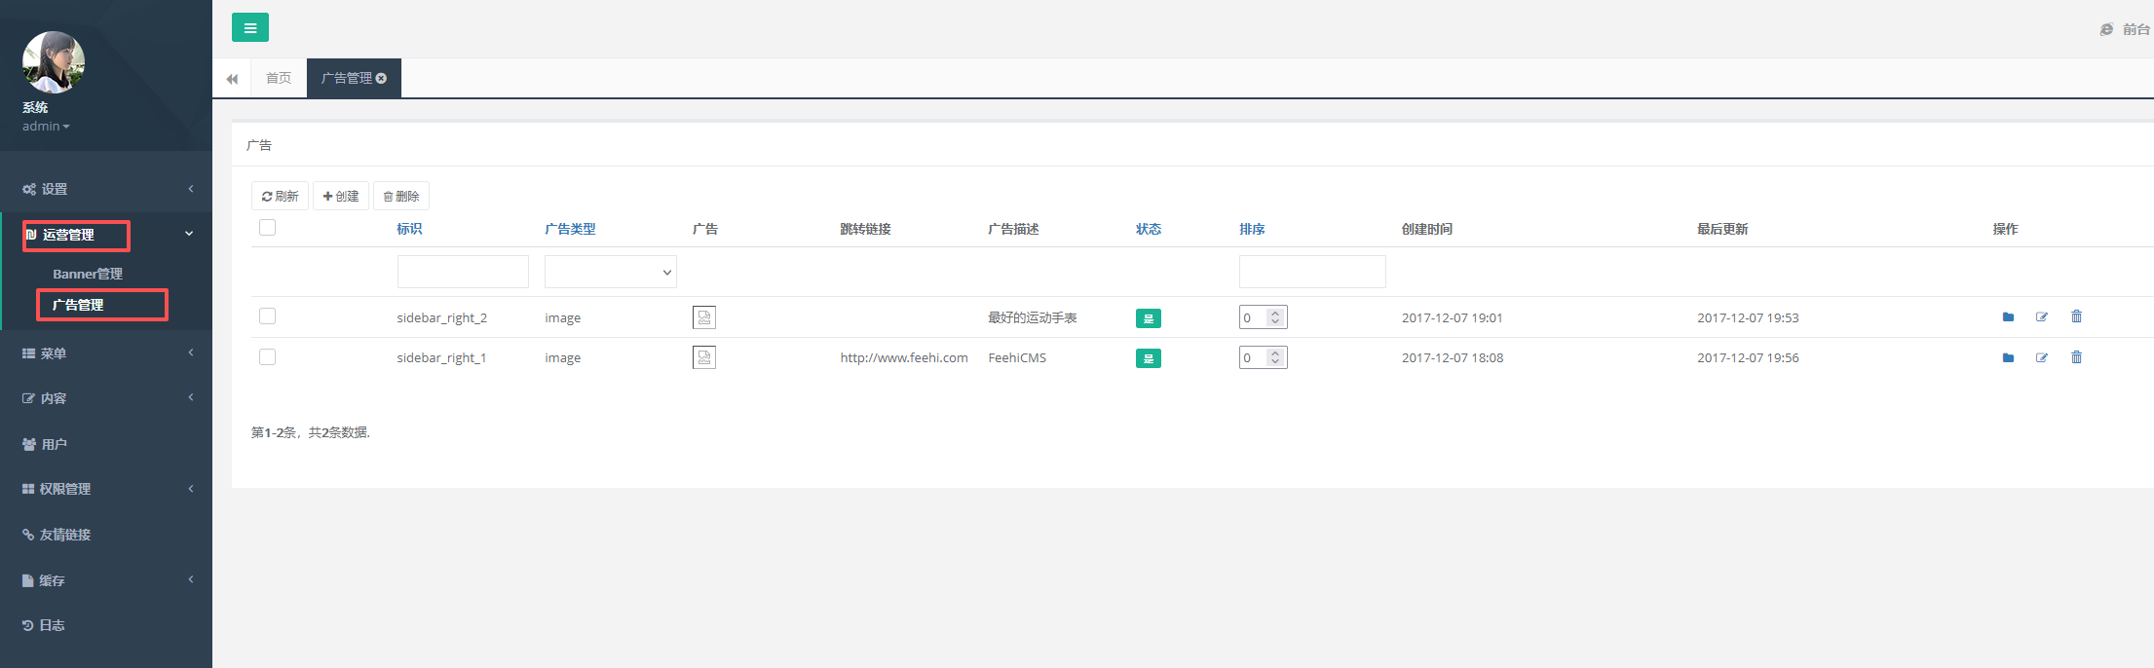Image resolution: width=2154 pixels, height=668 pixels.
Task: Switch to the 首页 tab
Action: pos(279,79)
